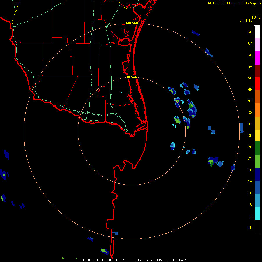
Task: Select the burnt orange legend color band
Action: click(x=257, y=97)
